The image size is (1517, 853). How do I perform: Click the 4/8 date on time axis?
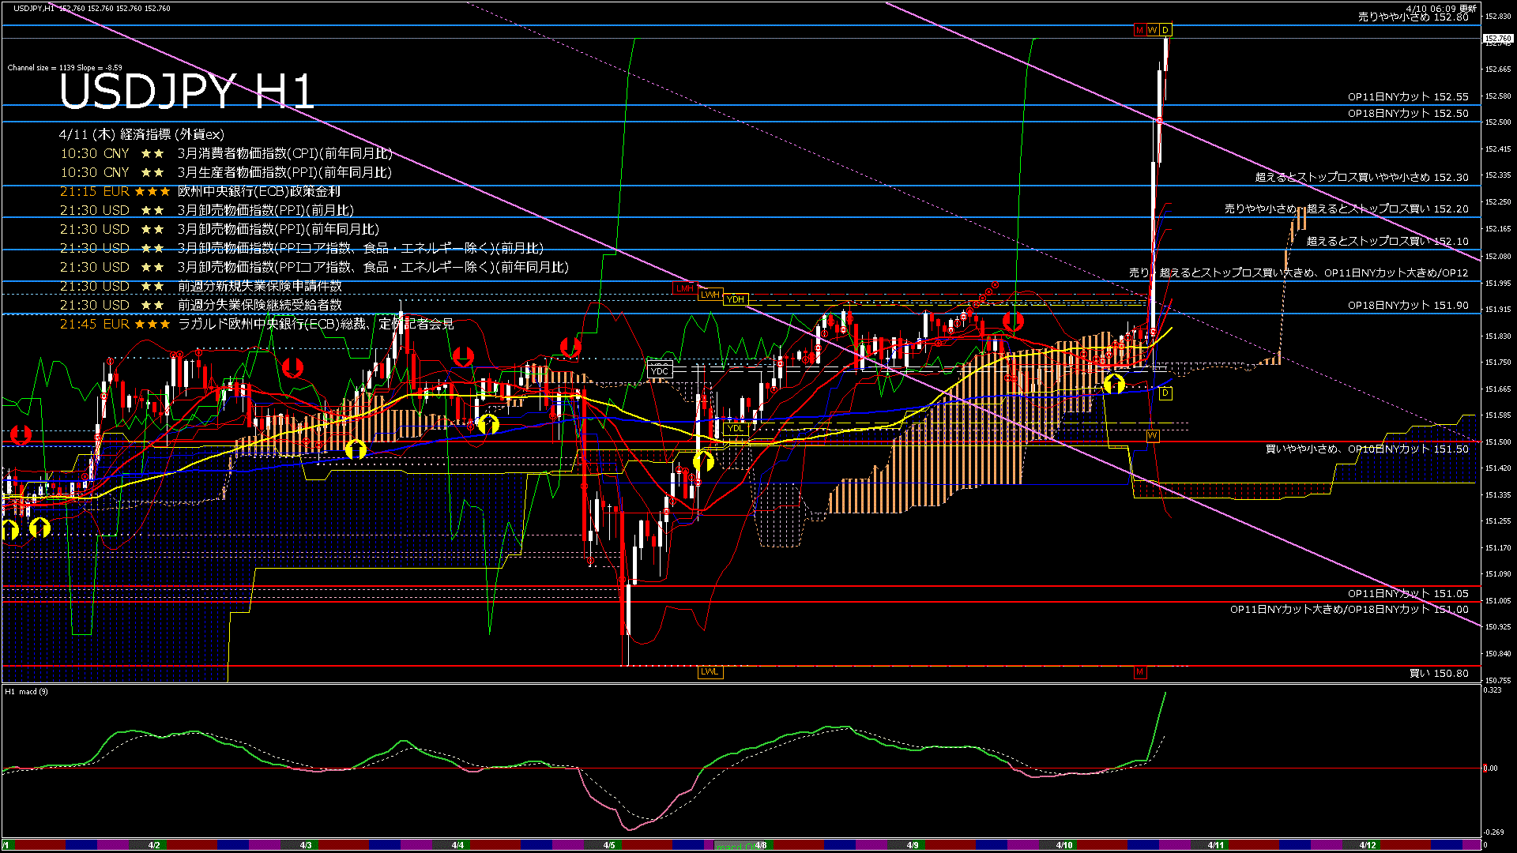(760, 845)
